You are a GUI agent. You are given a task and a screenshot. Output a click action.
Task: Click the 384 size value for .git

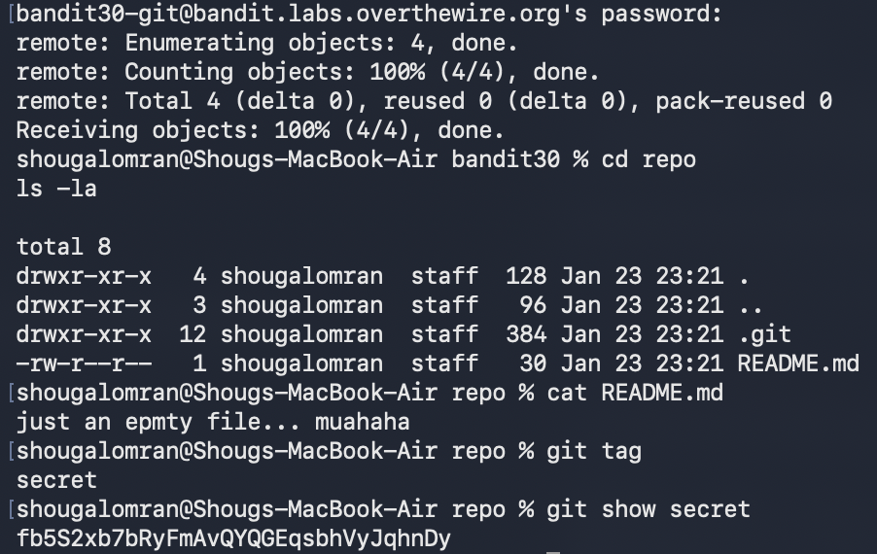(525, 334)
